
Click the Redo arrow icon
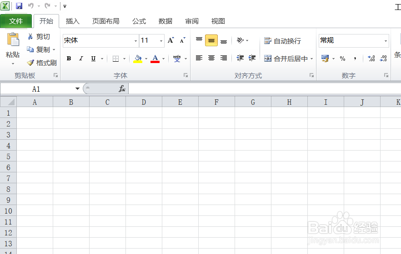pyautogui.click(x=47, y=5)
